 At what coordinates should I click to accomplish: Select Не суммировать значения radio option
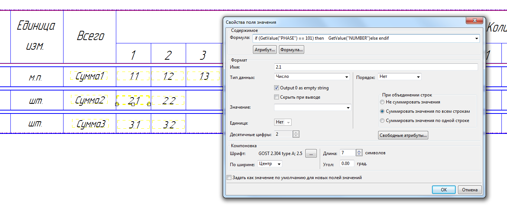(x=382, y=102)
